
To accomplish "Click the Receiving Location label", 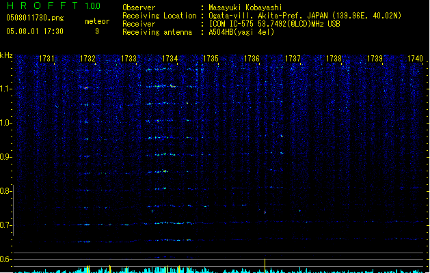I will (159, 16).
